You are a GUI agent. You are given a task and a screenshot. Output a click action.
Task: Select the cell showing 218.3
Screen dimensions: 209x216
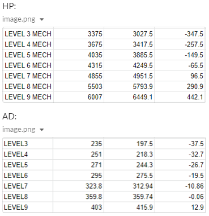[129, 154]
